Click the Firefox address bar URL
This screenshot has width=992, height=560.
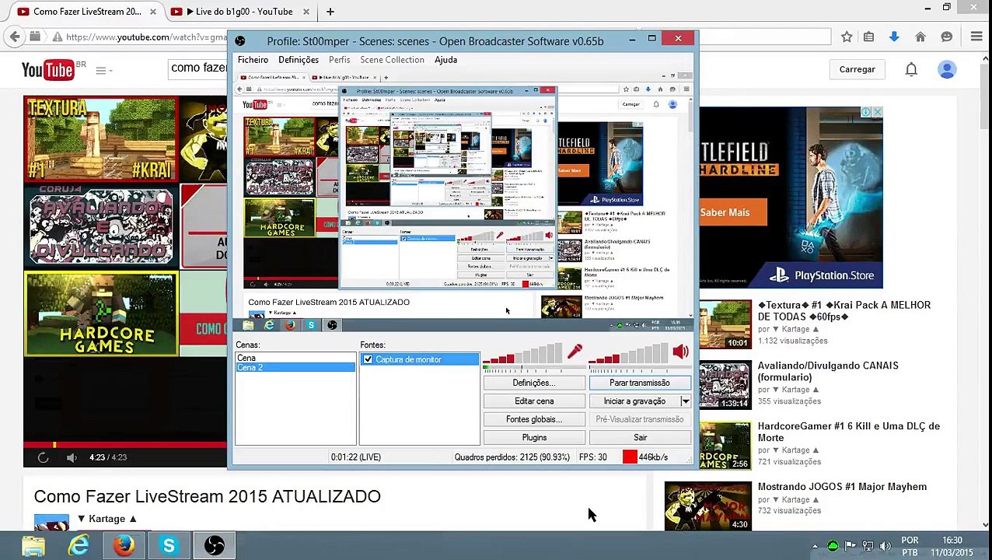[146, 37]
